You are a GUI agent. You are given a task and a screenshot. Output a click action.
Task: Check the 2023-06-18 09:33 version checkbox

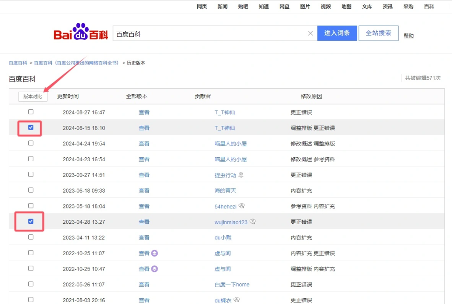[30, 190]
